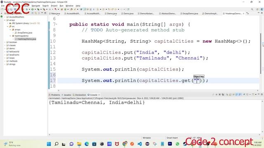Open Visual Studio Code from taskbar
The image size is (264, 148).
pos(139,144)
